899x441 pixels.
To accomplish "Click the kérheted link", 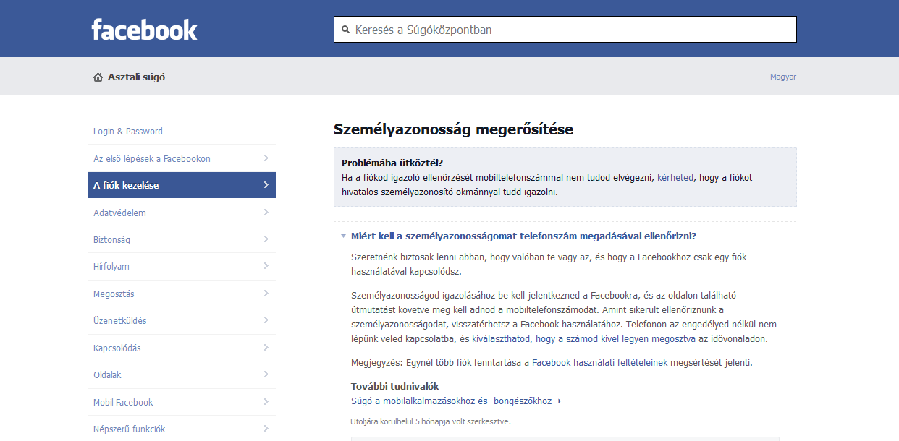I will click(675, 177).
